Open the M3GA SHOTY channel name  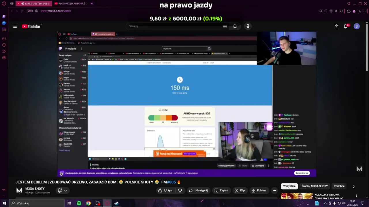click(35, 189)
